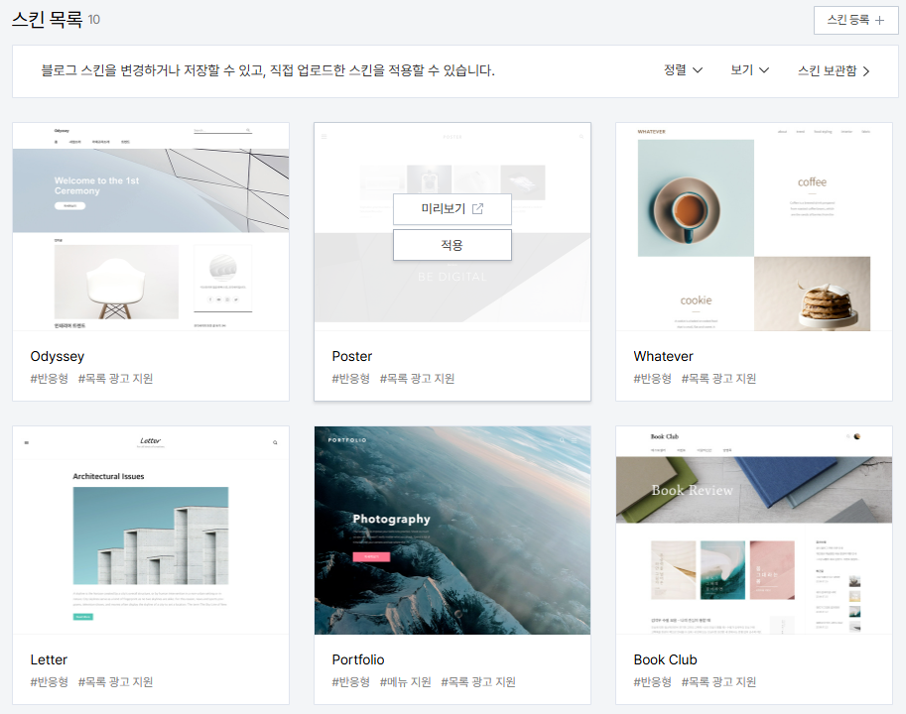Click the external-link icon beside 미리보기
The height and width of the screenshot is (714, 906).
coord(478,209)
